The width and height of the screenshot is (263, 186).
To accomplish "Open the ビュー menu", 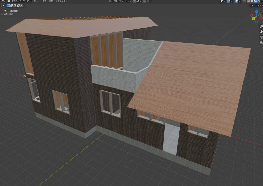I will point(37,1).
